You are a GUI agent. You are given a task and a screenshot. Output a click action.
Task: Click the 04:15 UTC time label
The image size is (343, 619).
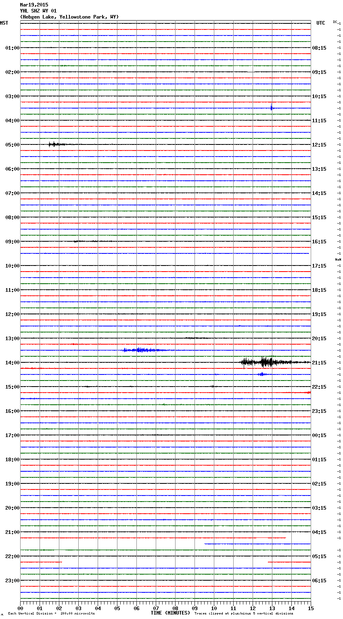tap(319, 532)
